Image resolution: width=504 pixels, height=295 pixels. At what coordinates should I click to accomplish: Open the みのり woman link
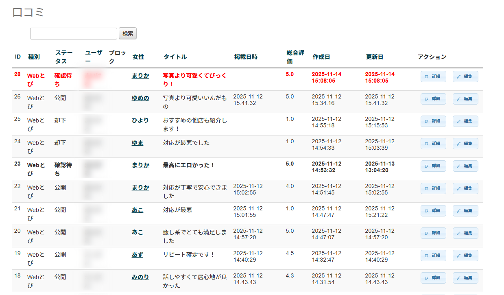point(140,277)
